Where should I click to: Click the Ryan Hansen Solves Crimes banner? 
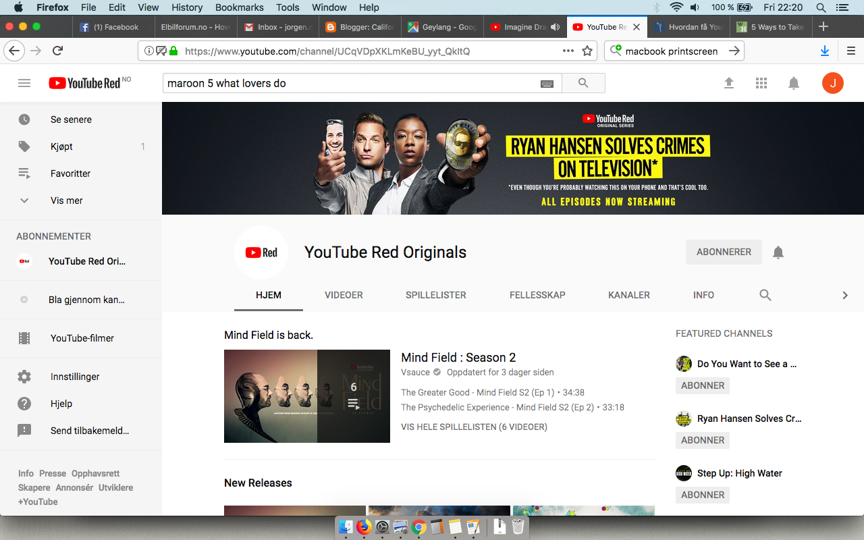pyautogui.click(x=513, y=159)
